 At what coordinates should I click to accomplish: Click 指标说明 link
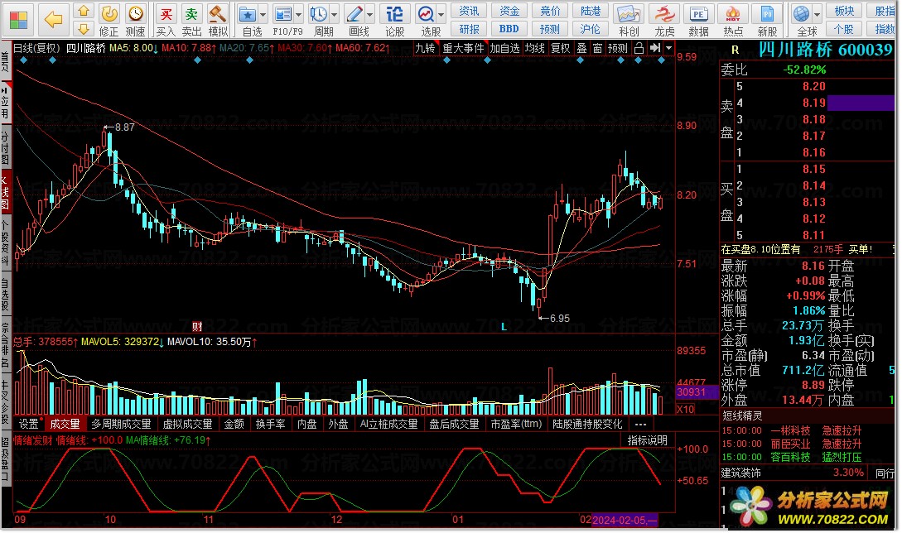pyautogui.click(x=647, y=440)
